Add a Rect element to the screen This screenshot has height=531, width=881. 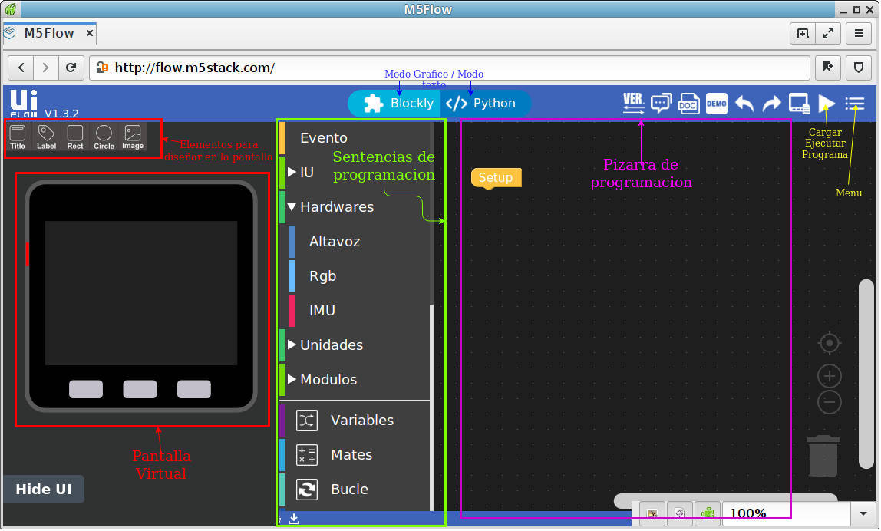pos(74,137)
